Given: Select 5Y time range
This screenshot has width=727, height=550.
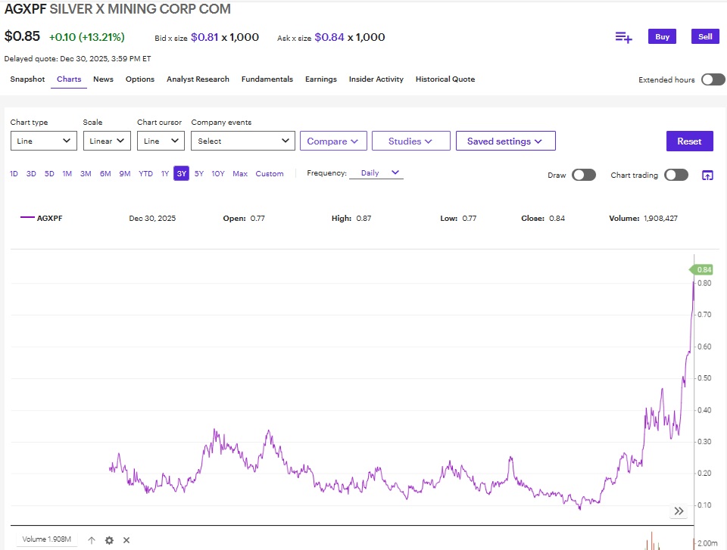Looking at the screenshot, I should (199, 174).
